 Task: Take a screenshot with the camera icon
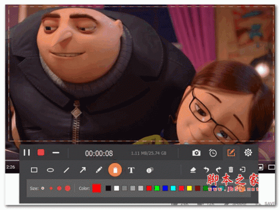196,153
